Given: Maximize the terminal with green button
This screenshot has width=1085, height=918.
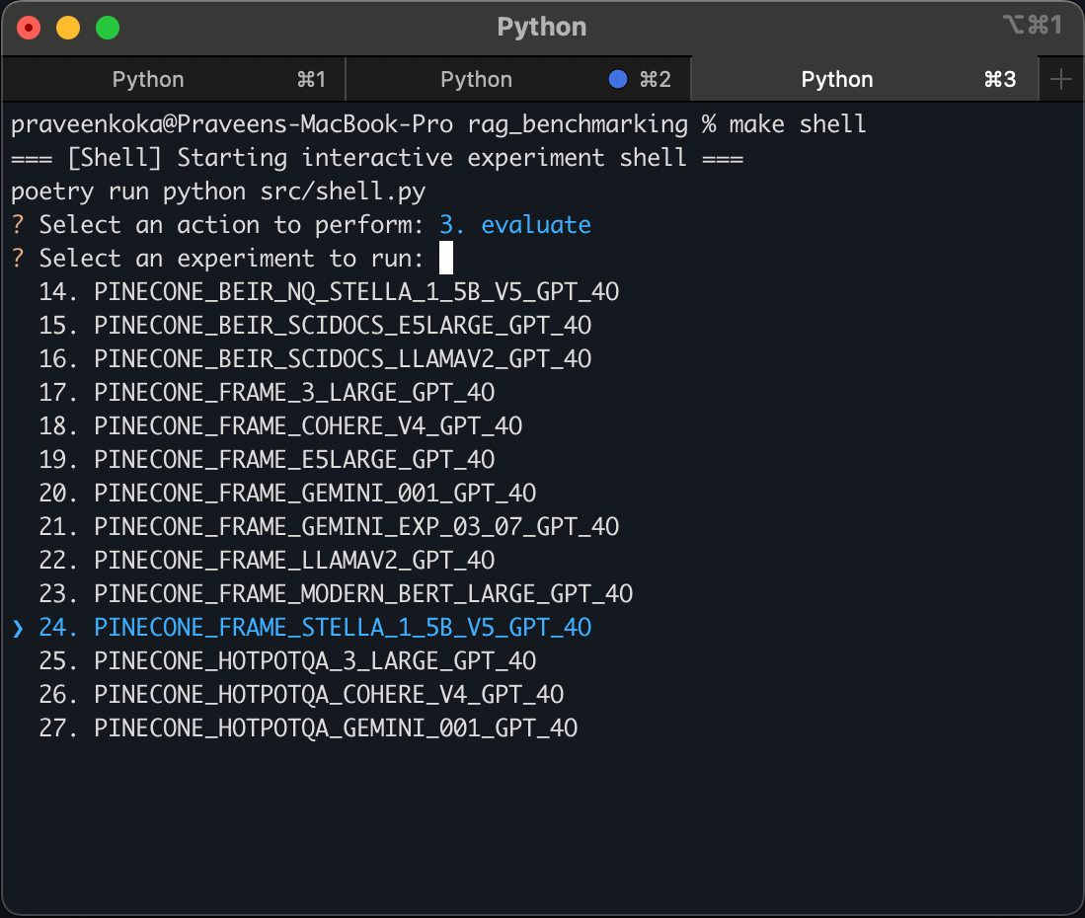Looking at the screenshot, I should coord(108,28).
